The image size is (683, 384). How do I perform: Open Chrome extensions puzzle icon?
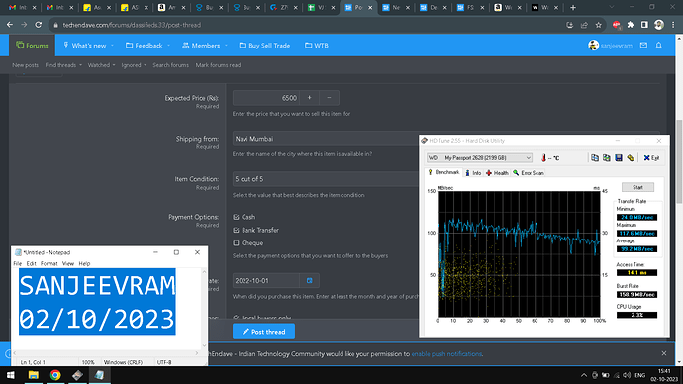[631, 25]
